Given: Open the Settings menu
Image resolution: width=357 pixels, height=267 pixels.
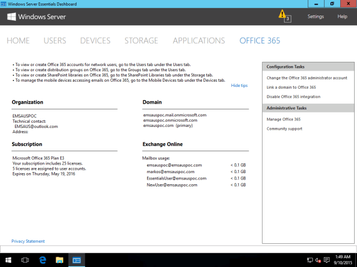Looking at the screenshot, I should coord(315,17).
